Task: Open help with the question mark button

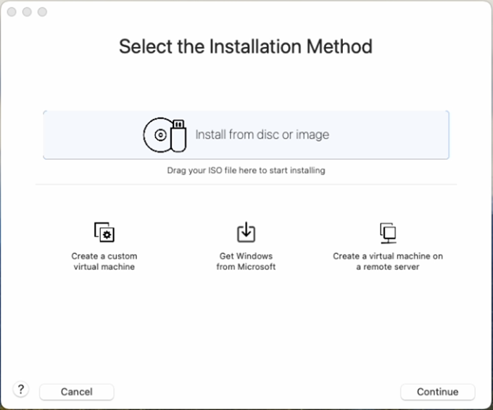Action: pyautogui.click(x=21, y=390)
